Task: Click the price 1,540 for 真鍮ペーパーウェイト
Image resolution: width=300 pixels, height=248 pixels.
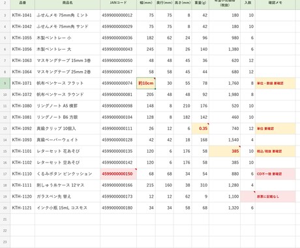Action: click(225, 140)
